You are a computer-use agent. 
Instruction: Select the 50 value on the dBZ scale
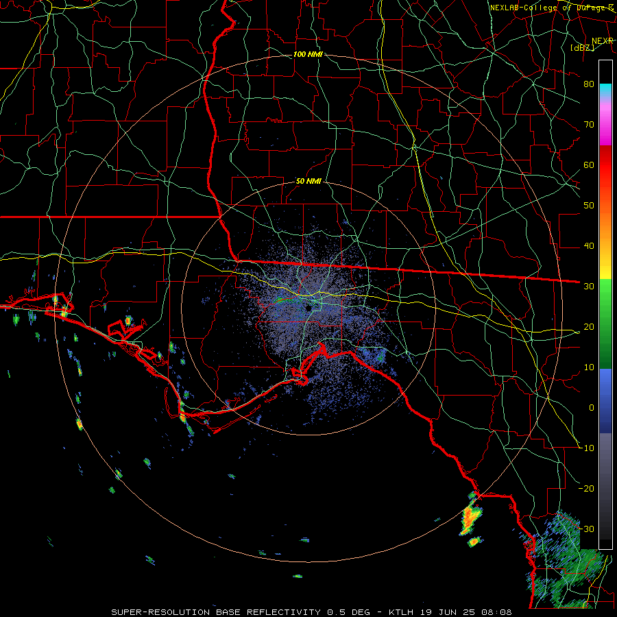click(x=589, y=206)
